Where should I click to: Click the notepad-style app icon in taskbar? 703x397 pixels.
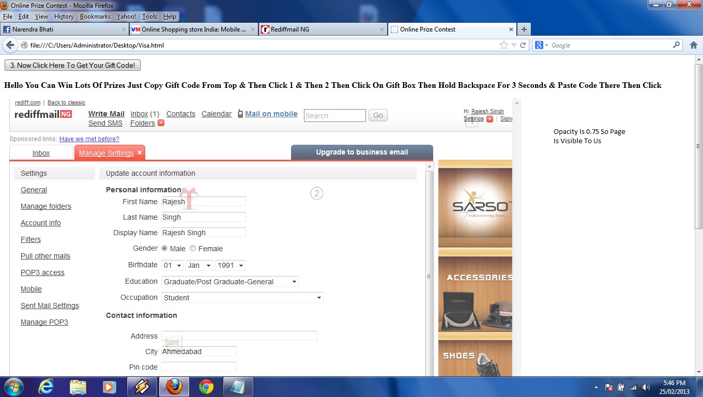(x=238, y=387)
